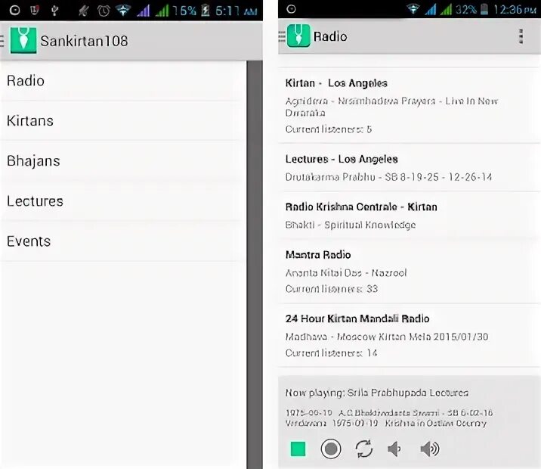Tap the Sankirtan108 title text

pos(84,41)
